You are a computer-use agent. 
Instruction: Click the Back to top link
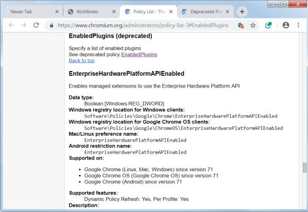pos(82,61)
